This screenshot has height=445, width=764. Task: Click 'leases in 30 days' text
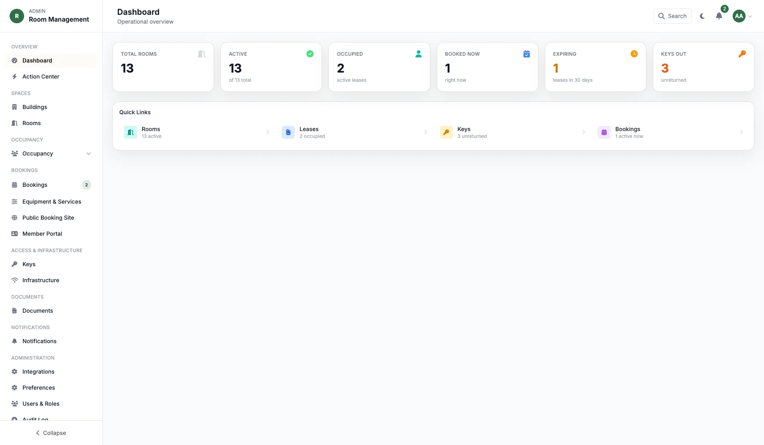pos(572,80)
